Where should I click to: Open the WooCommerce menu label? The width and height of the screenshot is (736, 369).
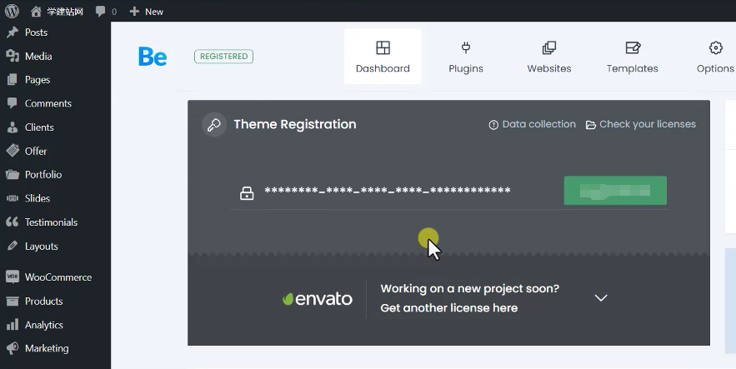pyautogui.click(x=58, y=277)
